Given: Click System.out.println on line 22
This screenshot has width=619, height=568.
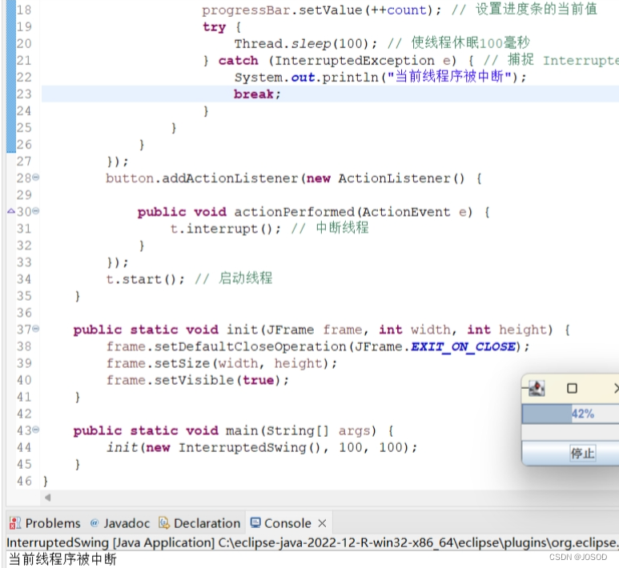Looking at the screenshot, I should click(307, 78).
